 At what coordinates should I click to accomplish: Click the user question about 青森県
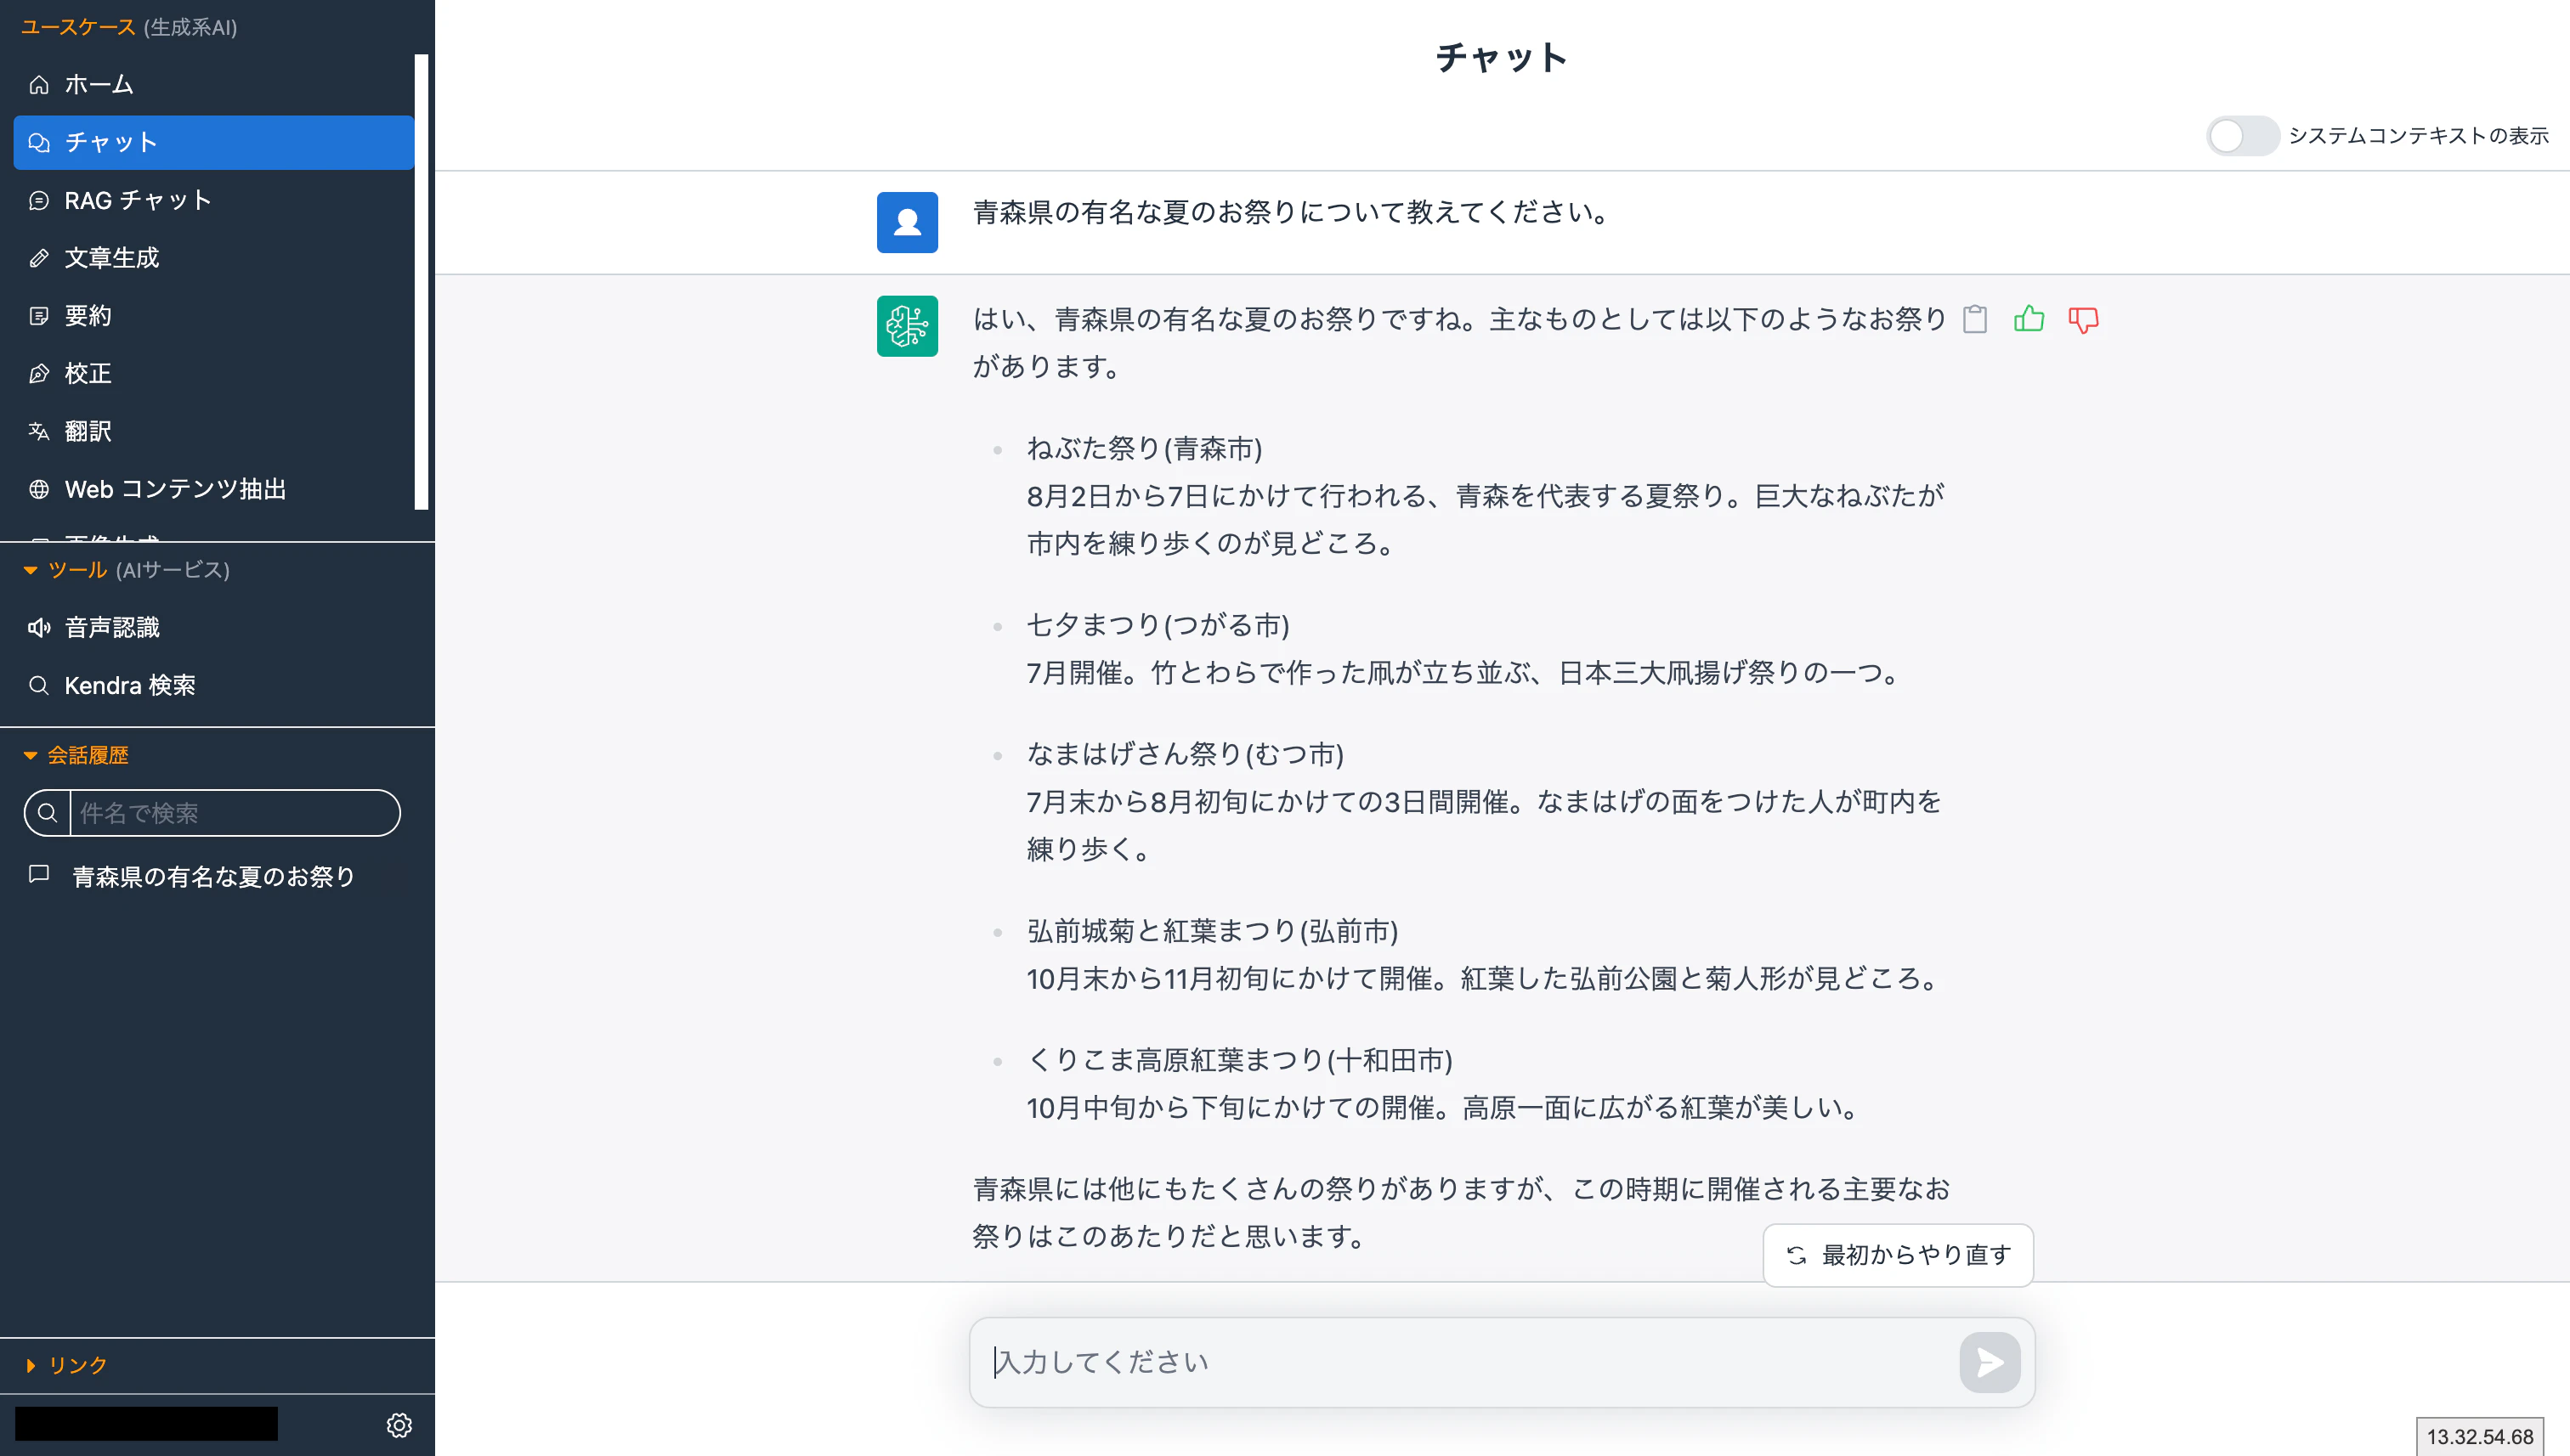(1290, 212)
